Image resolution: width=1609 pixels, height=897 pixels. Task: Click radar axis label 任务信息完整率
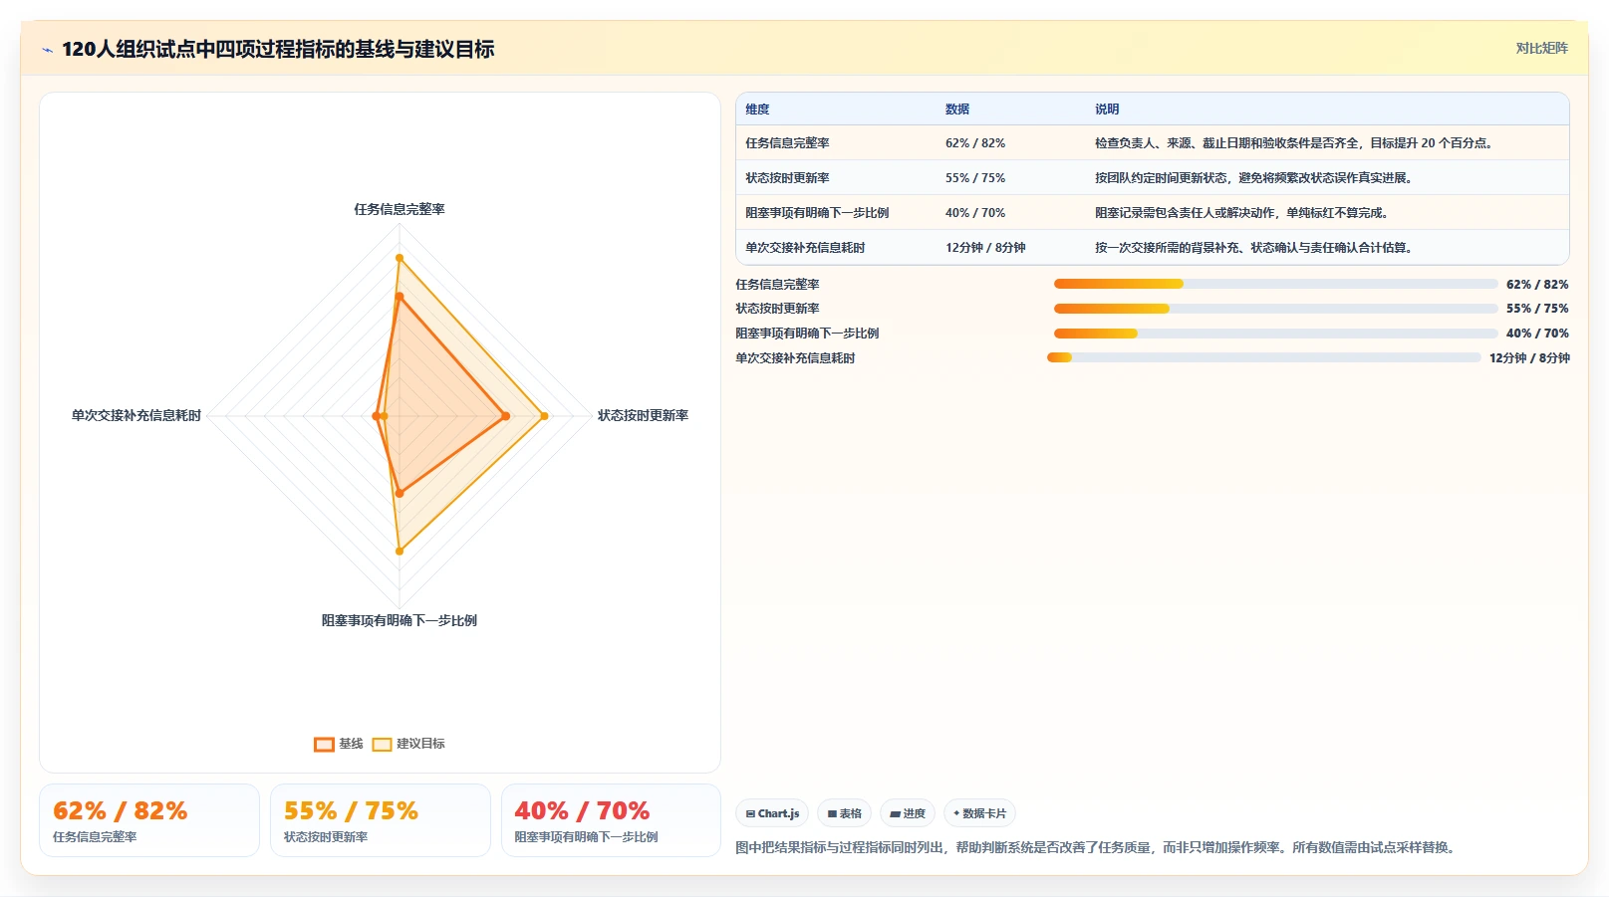[x=400, y=209]
